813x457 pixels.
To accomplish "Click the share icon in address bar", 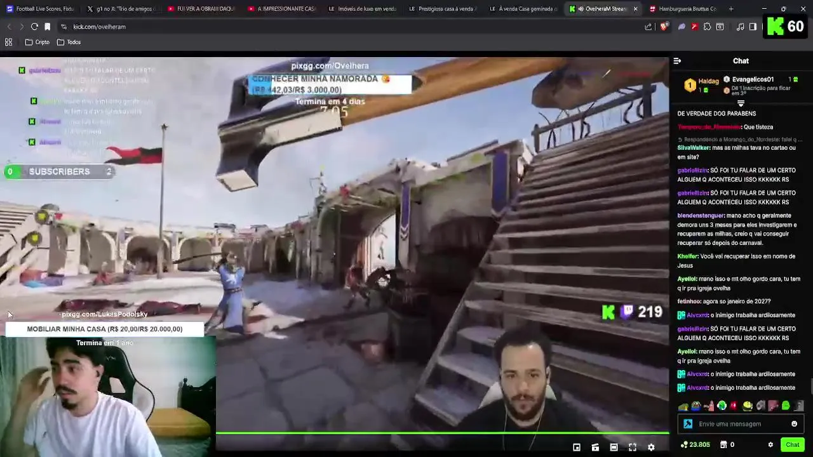I will tap(648, 27).
